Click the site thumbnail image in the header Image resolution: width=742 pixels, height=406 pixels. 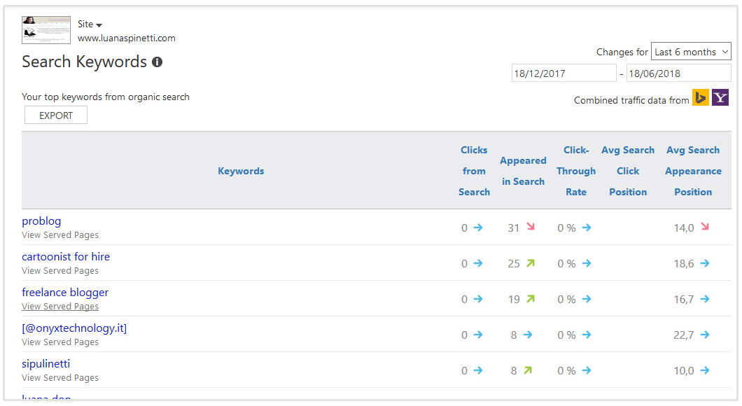click(x=45, y=30)
